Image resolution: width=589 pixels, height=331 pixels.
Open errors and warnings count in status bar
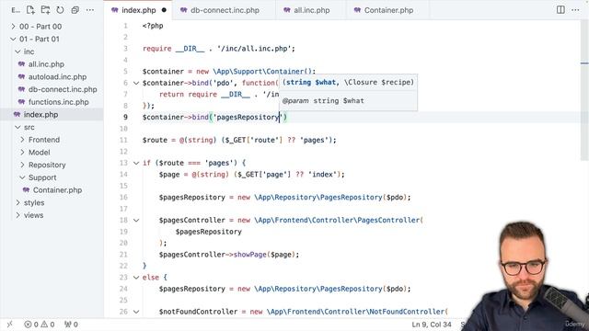coord(40,325)
